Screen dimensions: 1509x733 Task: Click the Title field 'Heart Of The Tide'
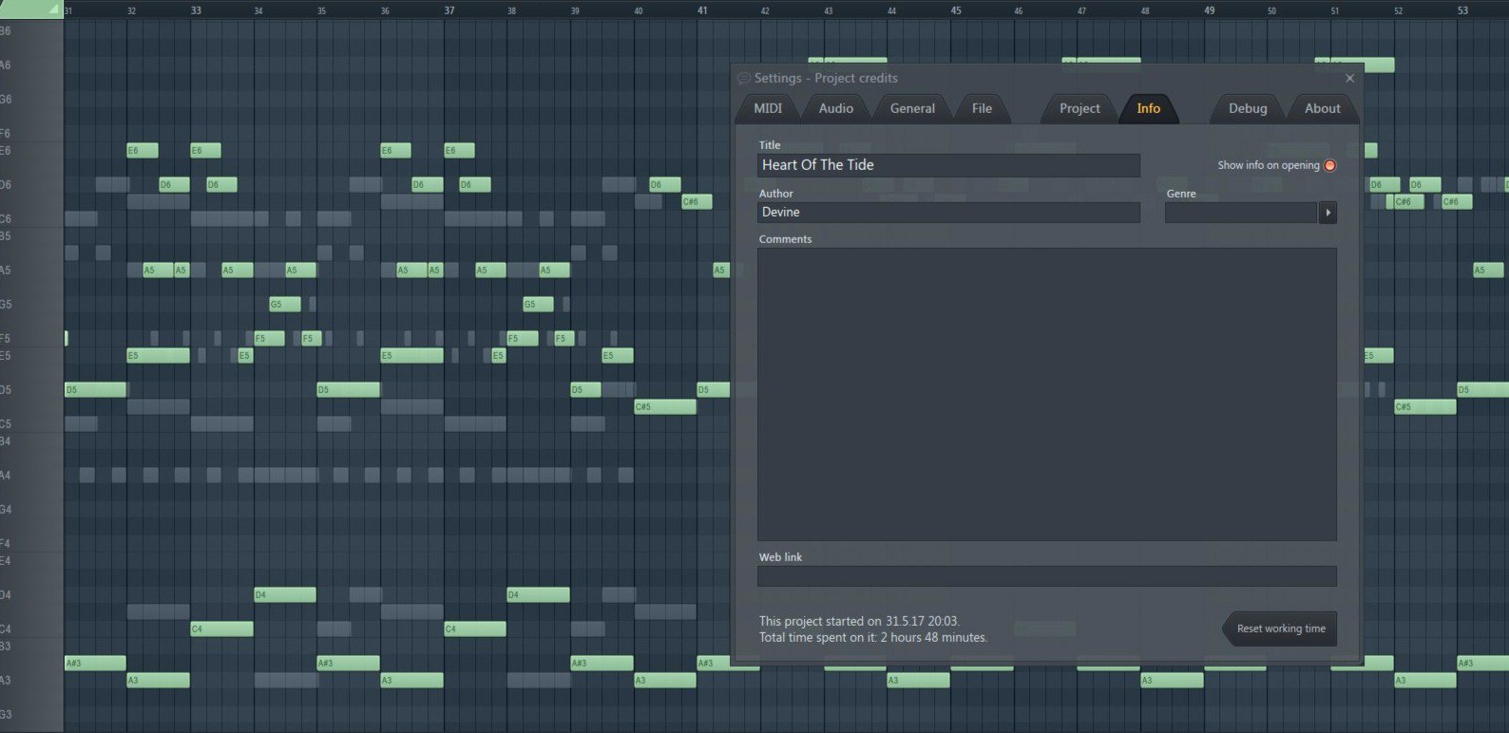click(948, 165)
